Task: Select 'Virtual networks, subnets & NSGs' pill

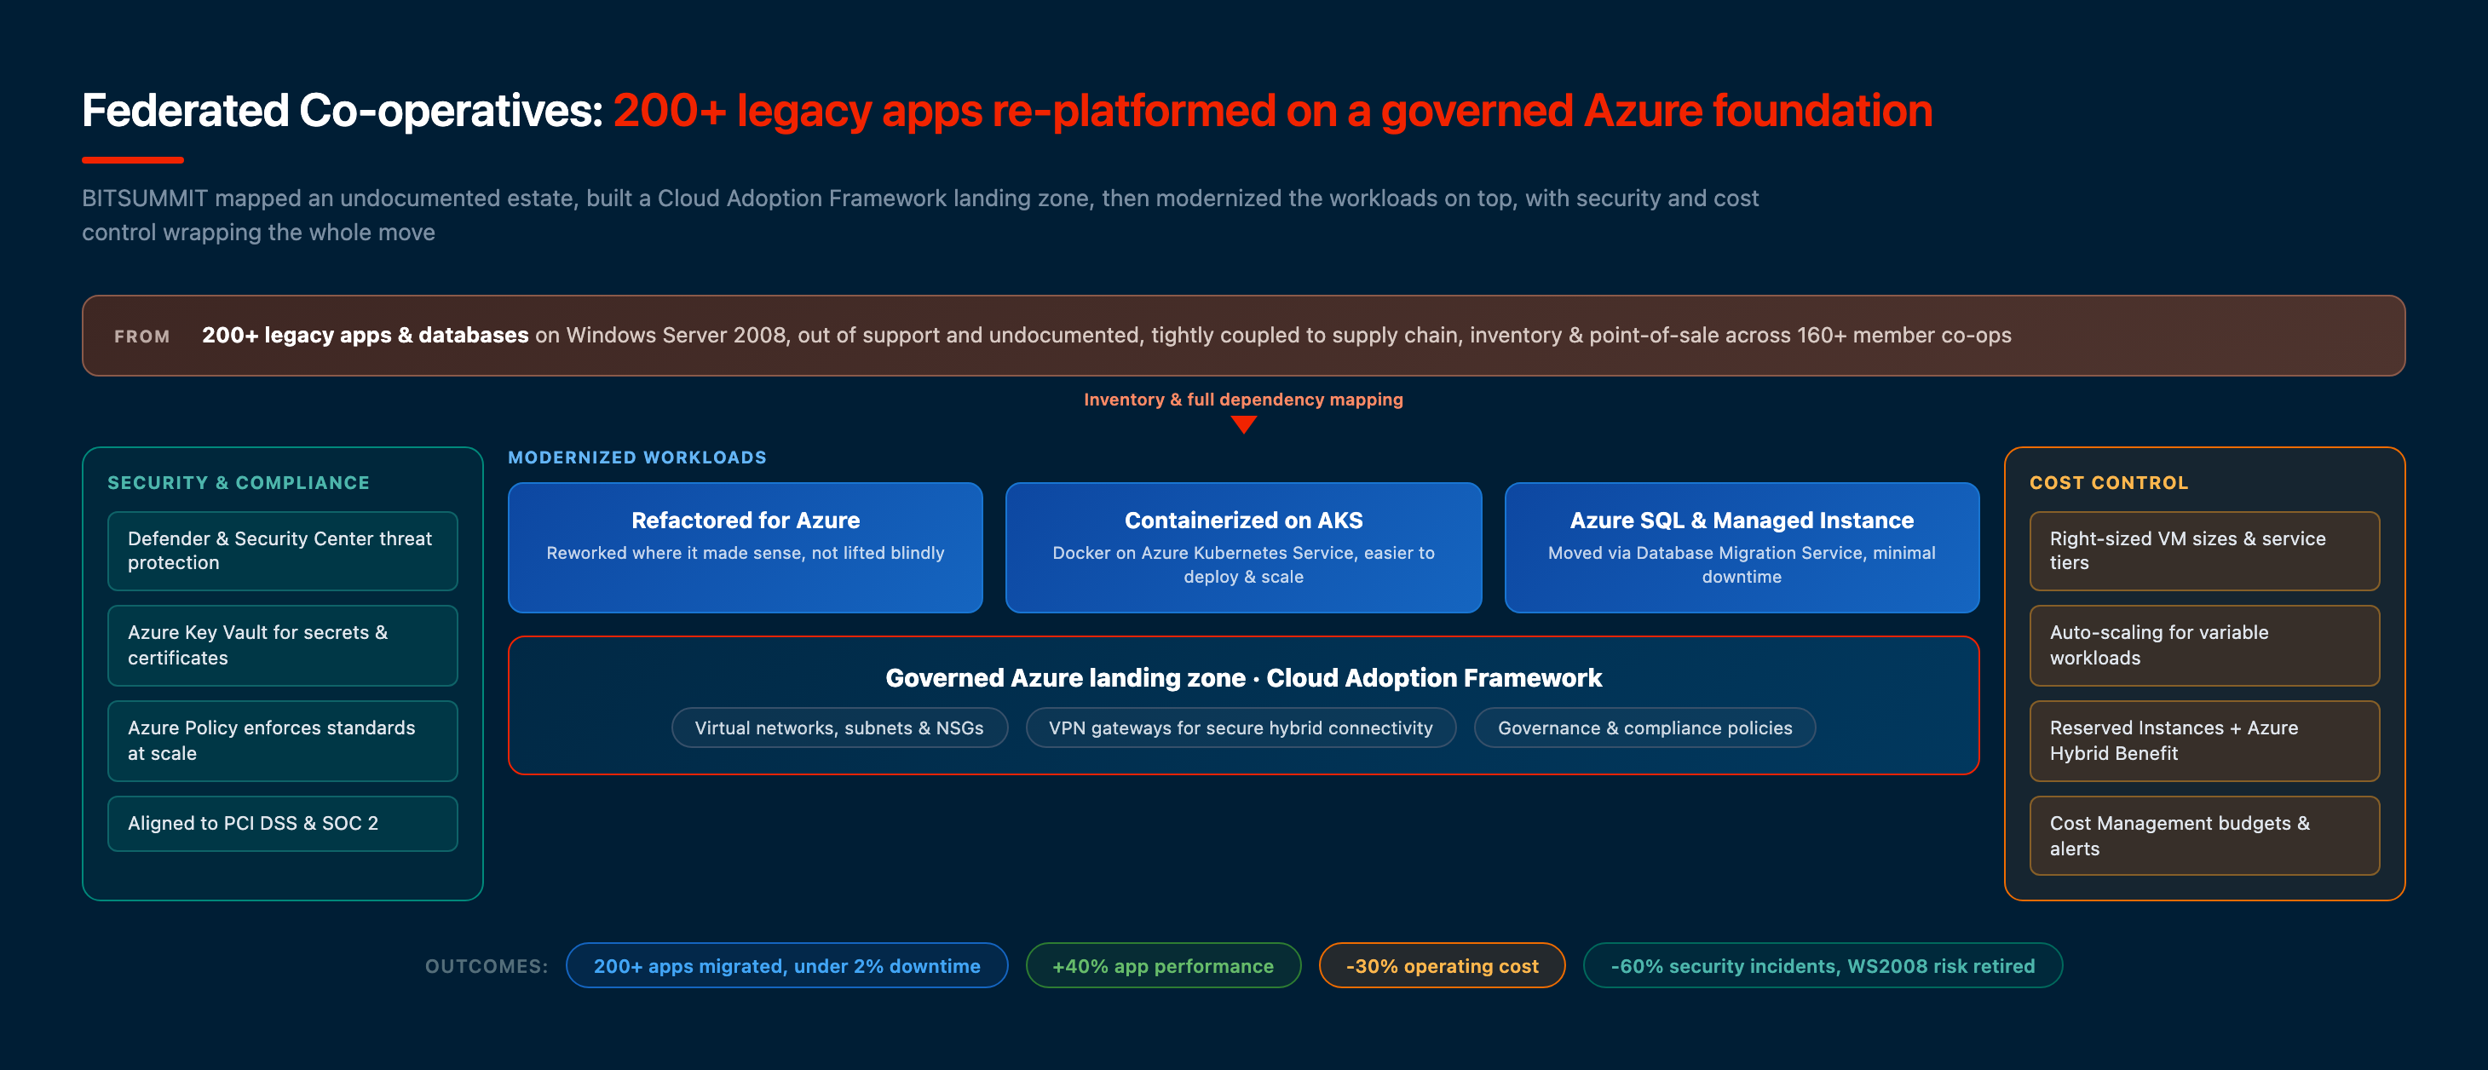Action: click(839, 728)
